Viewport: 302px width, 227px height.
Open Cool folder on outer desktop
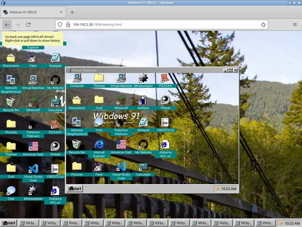11,171
